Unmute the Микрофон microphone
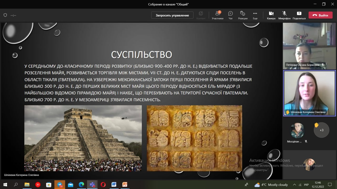 284,15
